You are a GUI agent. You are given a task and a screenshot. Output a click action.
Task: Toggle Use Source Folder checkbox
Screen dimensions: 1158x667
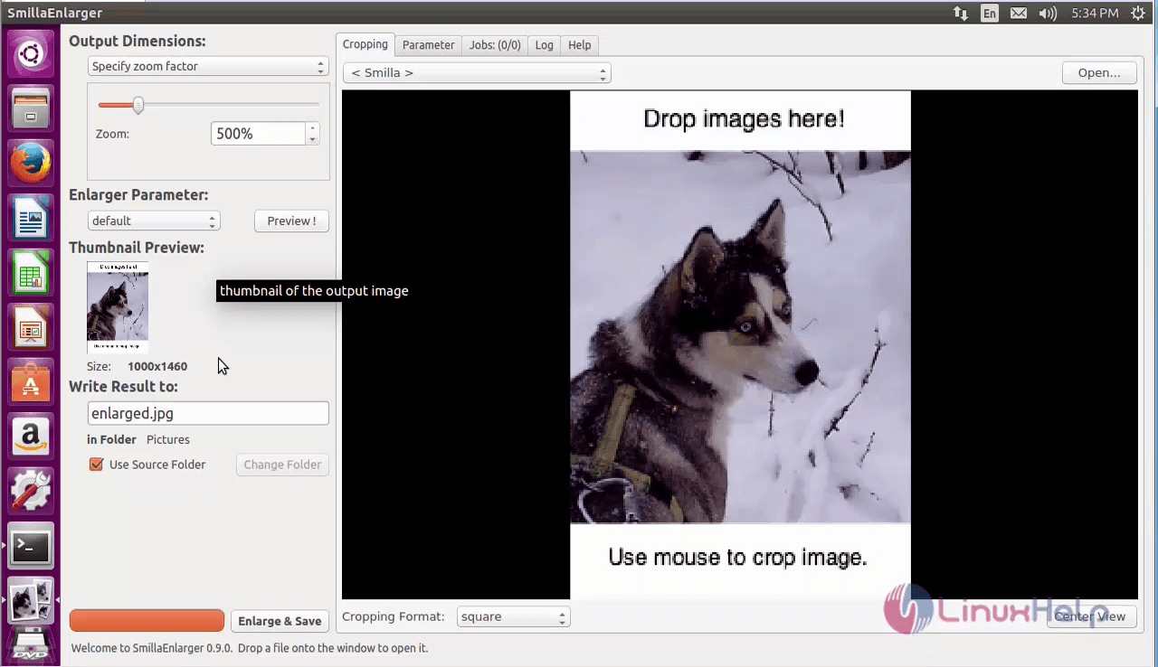pos(96,465)
